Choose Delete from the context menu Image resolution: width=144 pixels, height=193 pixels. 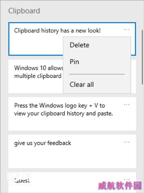(80, 45)
